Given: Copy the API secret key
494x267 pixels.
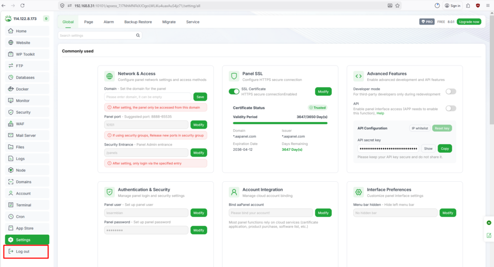Looking at the screenshot, I should tap(445, 148).
